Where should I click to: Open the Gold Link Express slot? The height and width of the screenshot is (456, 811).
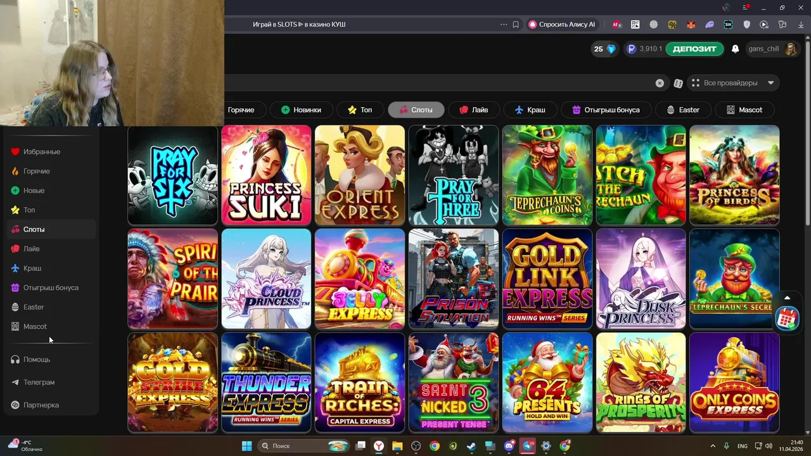click(x=547, y=279)
